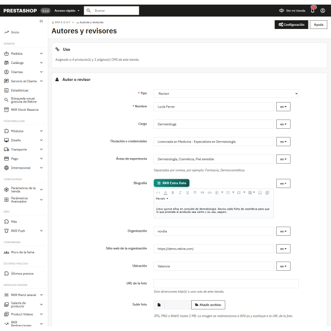Expand the Pedidos menu chevron
The height and width of the screenshot is (331, 331).
tap(41, 54)
